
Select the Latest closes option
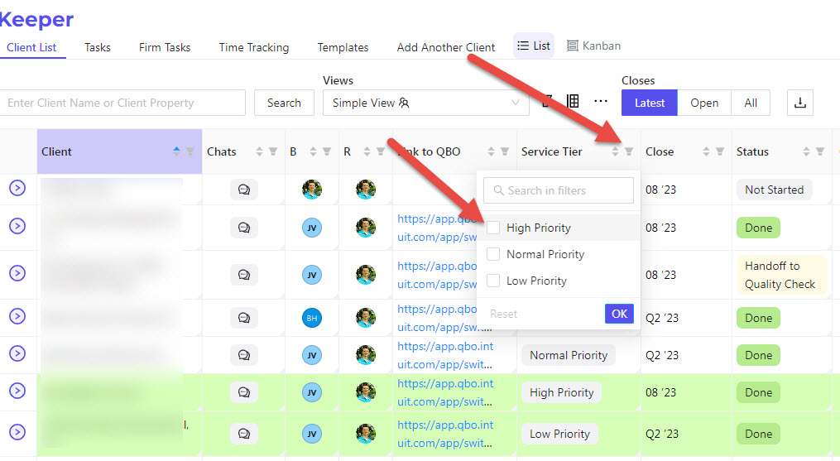tap(650, 103)
